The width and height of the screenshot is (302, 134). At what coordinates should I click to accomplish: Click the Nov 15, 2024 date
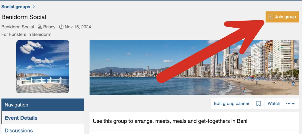coord(78,27)
